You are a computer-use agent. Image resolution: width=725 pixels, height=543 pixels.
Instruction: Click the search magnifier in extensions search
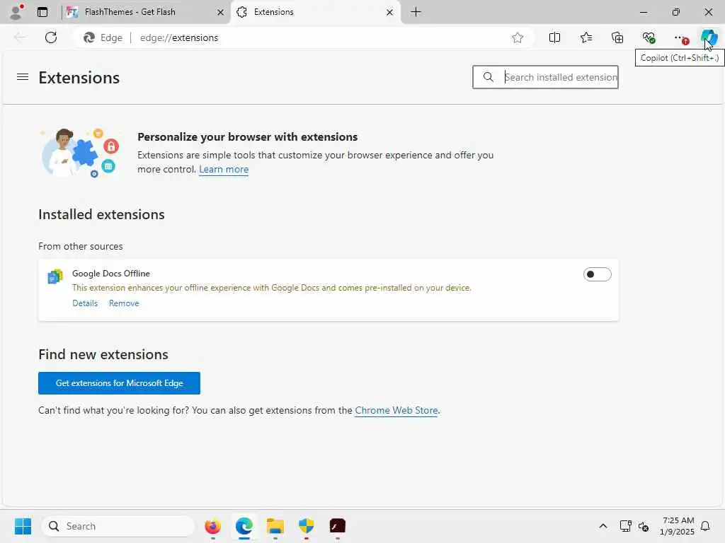pyautogui.click(x=489, y=77)
